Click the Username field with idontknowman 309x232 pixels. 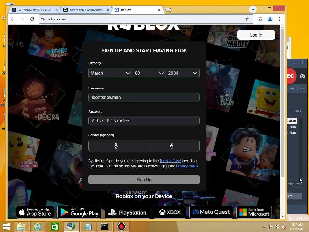click(144, 97)
